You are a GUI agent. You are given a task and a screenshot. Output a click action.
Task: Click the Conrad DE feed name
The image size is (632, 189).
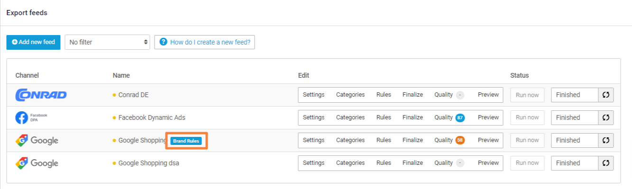click(133, 95)
